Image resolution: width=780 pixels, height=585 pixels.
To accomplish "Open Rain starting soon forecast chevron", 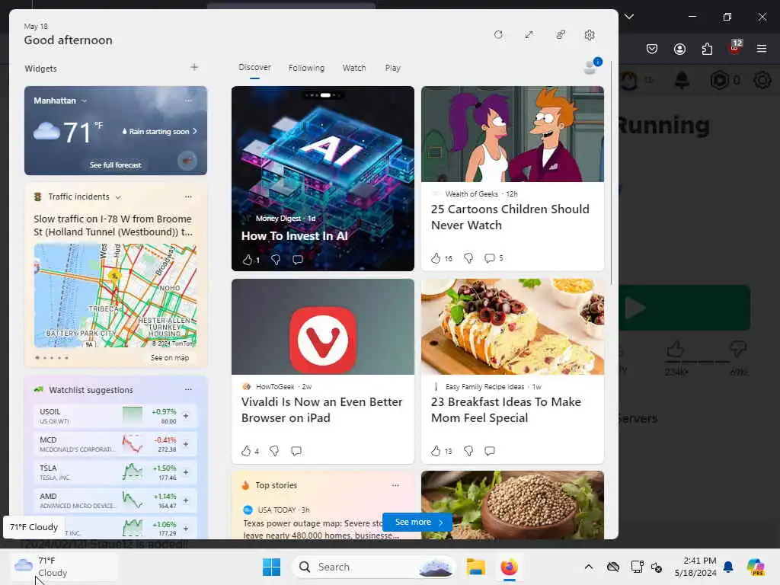I will (x=195, y=131).
